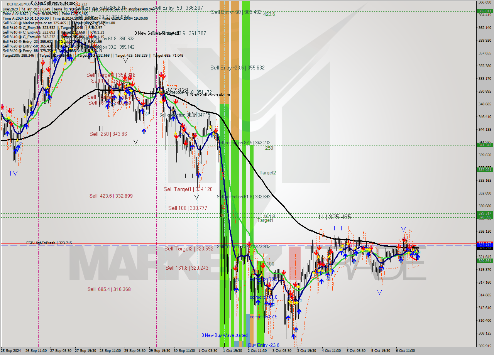Click the 350.895 price axis value
Viewport: 494px width, 355px height.
point(485,91)
